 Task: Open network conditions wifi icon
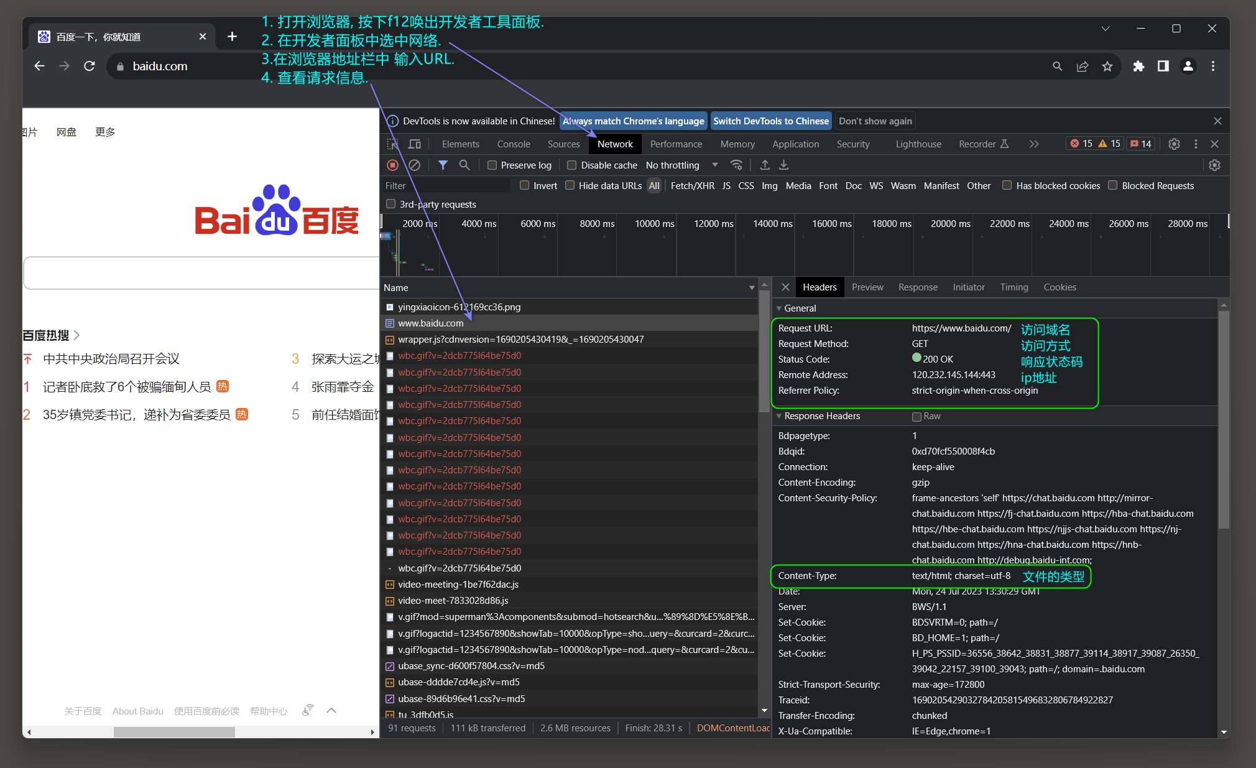pyautogui.click(x=737, y=165)
